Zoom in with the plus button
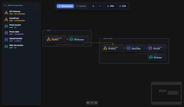The image size is (184, 107). point(88,103)
